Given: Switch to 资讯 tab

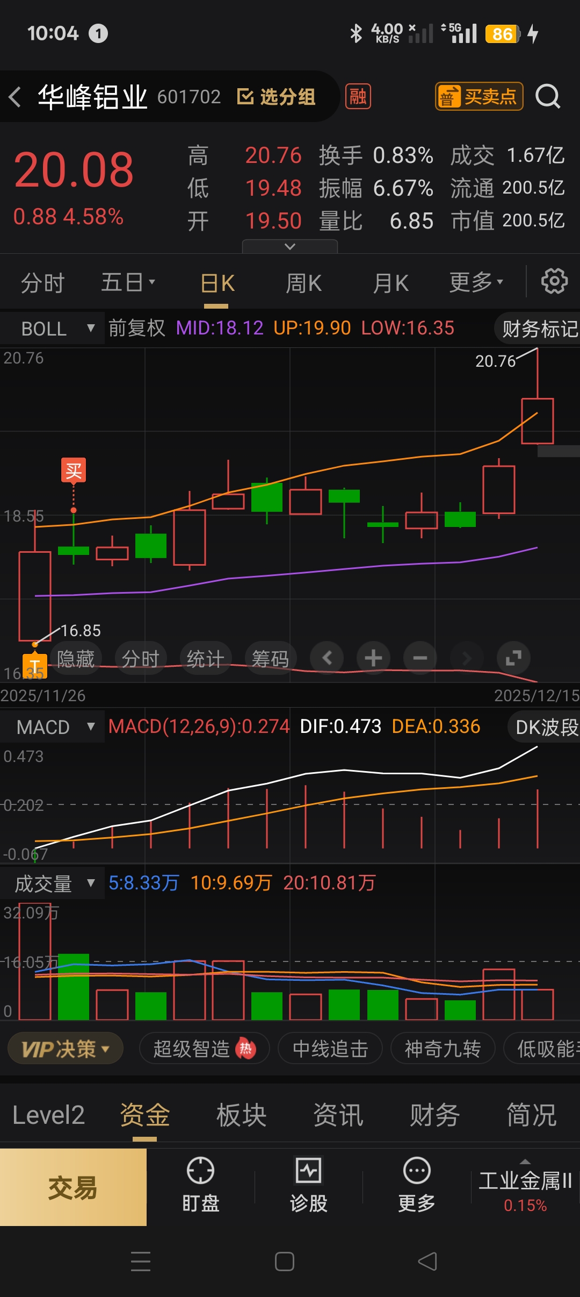Looking at the screenshot, I should pyautogui.click(x=338, y=1115).
